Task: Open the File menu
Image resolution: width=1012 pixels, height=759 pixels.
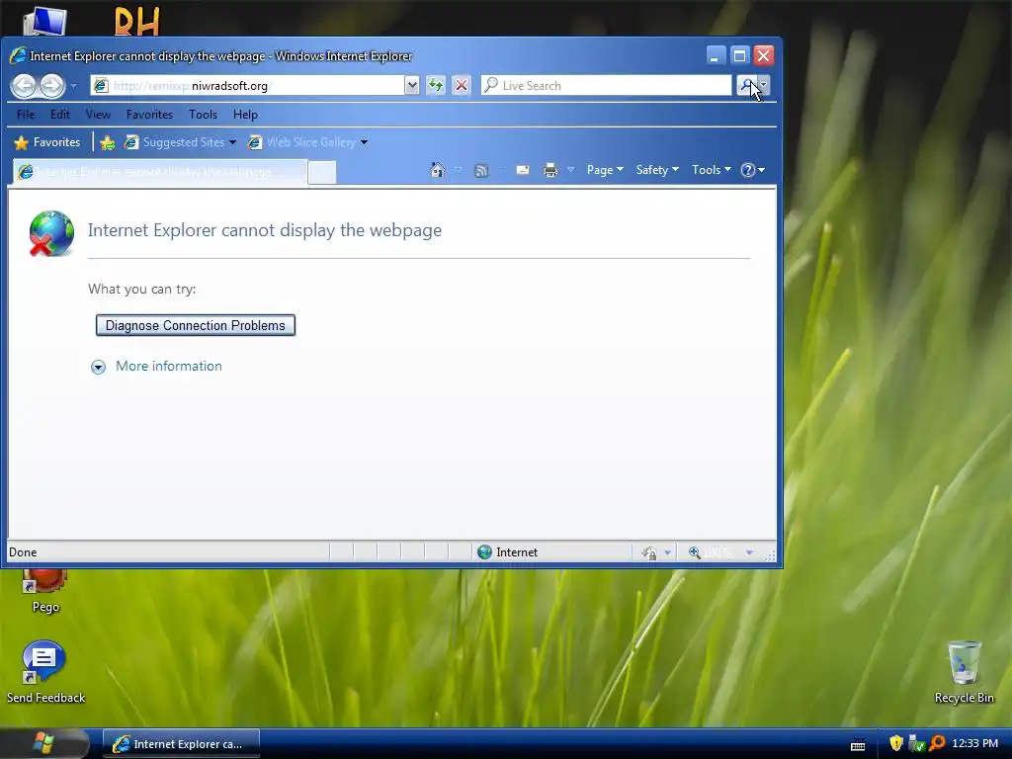Action: coord(26,115)
